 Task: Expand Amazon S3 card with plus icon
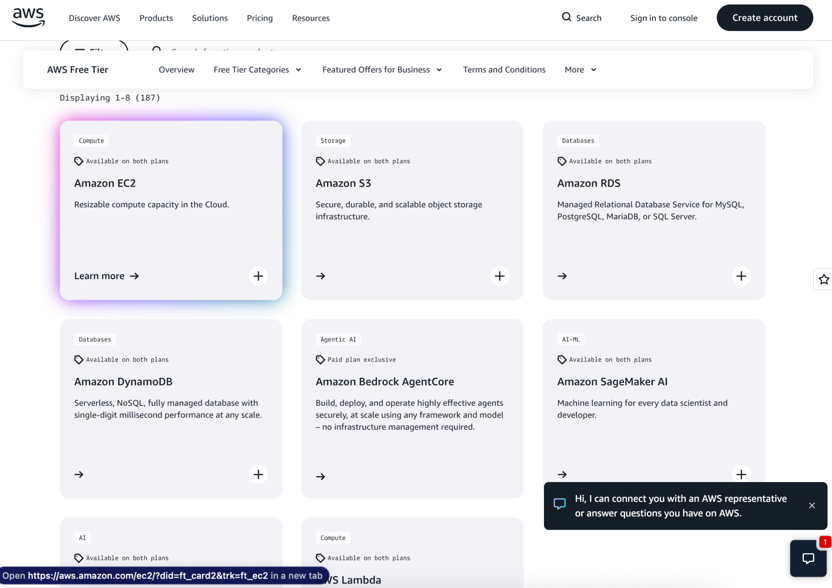(499, 276)
